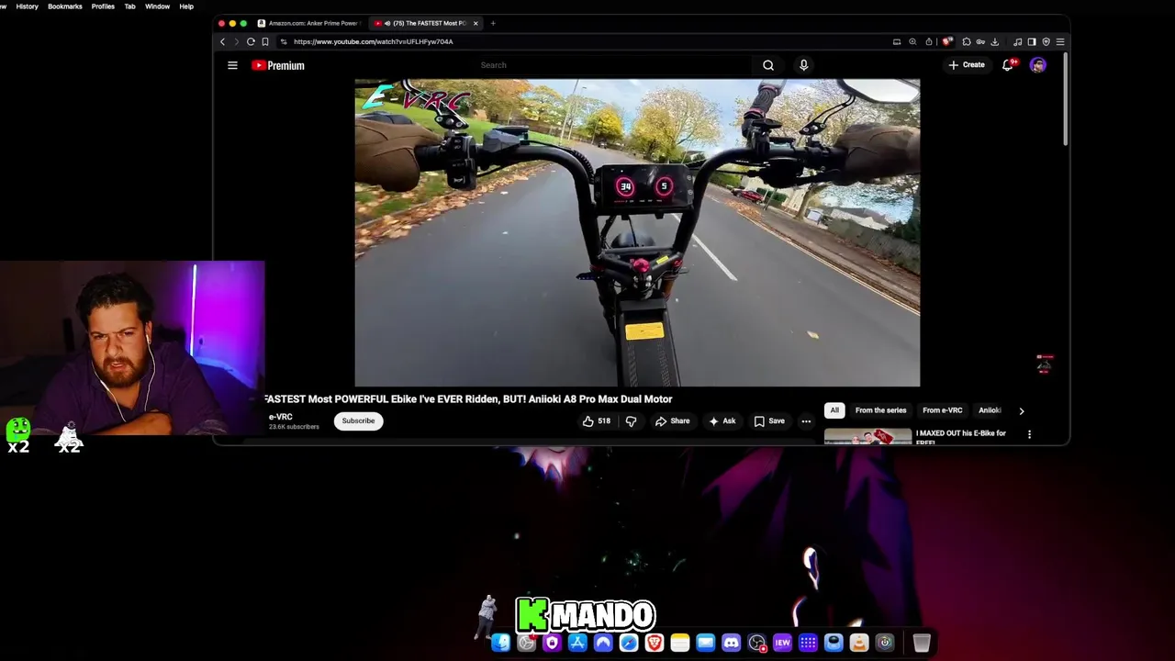
Task: Open Notes from the dock
Action: 680,643
